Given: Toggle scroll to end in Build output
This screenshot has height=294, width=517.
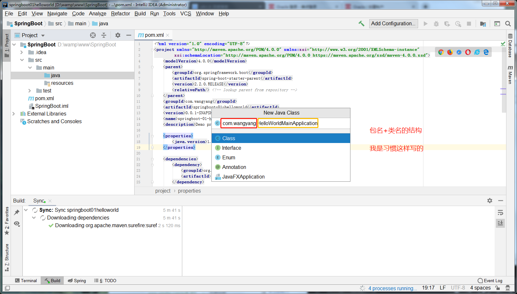Looking at the screenshot, I should click(500, 223).
